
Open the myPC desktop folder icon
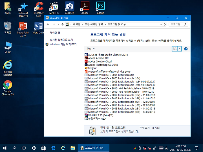coord(8,8)
